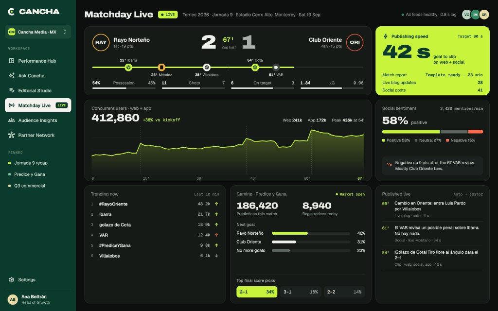Open the 61' VAR revisa published post
Viewport: 498px width, 311px height.
(x=432, y=234)
